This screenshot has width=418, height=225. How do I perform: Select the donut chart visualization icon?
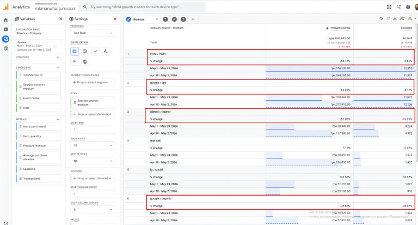(85, 51)
